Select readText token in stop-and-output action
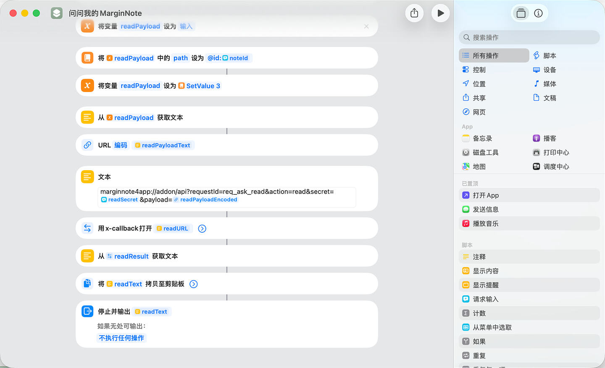The height and width of the screenshot is (368, 605). pyautogui.click(x=151, y=312)
